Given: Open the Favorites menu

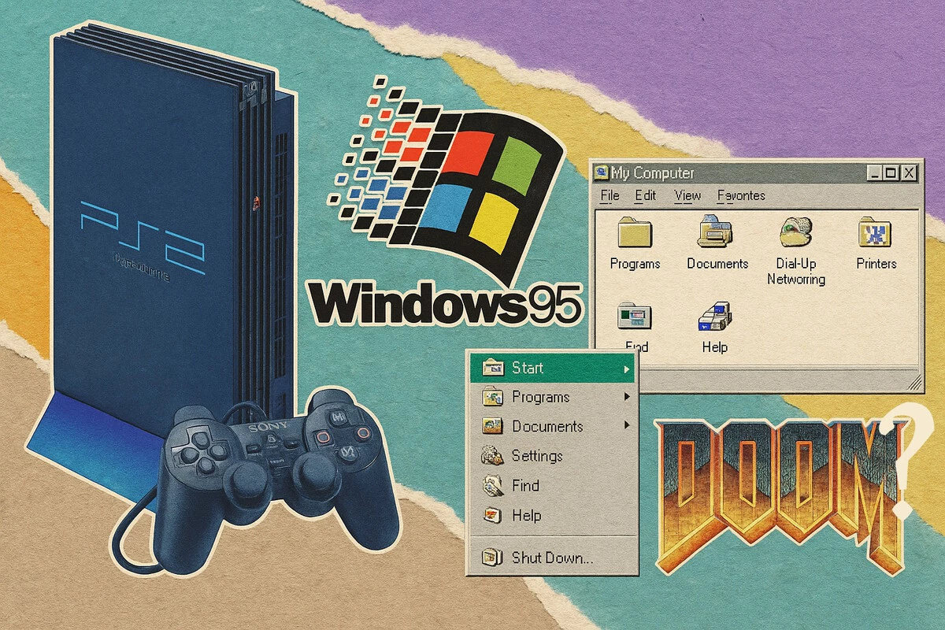Looking at the screenshot, I should pos(740,195).
